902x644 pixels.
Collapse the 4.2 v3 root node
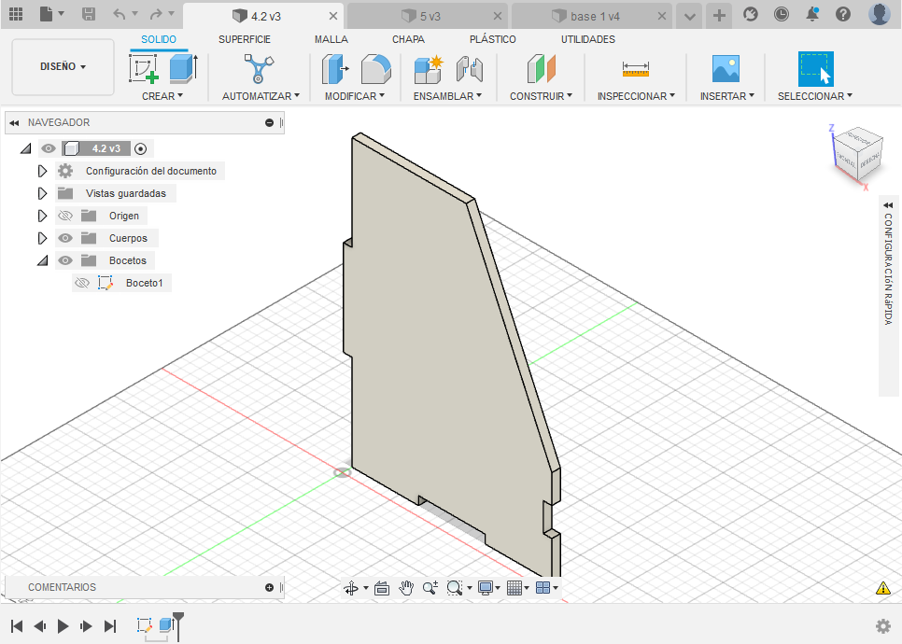pyautogui.click(x=25, y=149)
